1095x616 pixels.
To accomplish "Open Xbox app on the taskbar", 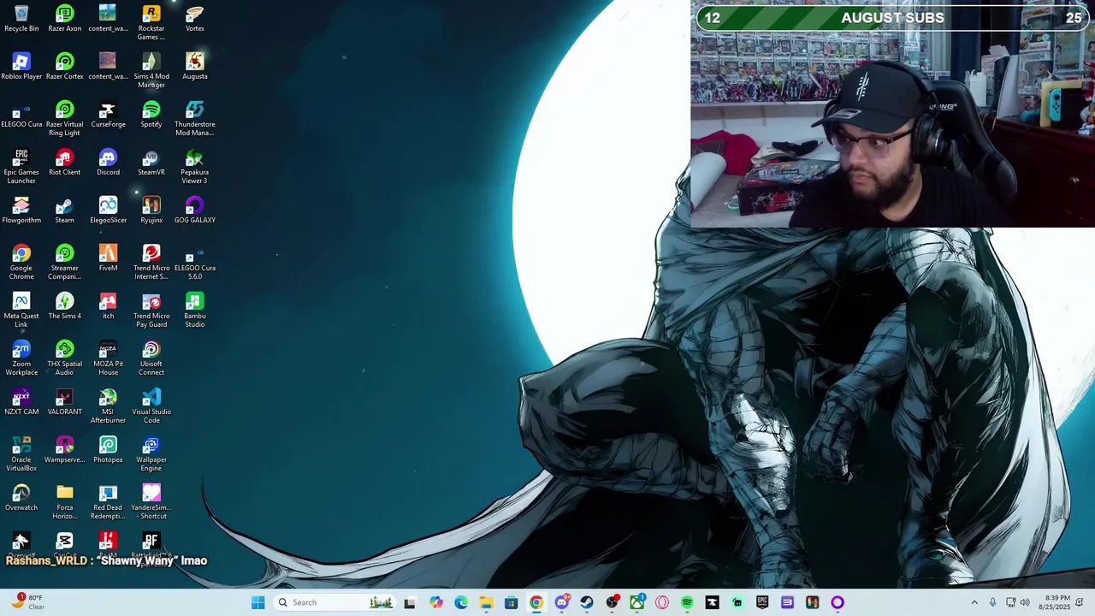I will click(x=637, y=602).
